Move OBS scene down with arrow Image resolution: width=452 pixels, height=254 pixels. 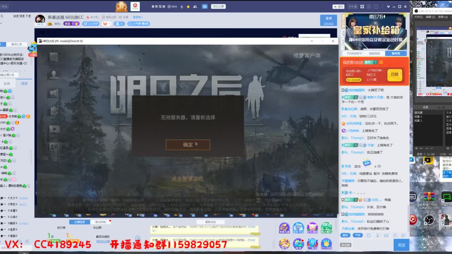(432, 148)
